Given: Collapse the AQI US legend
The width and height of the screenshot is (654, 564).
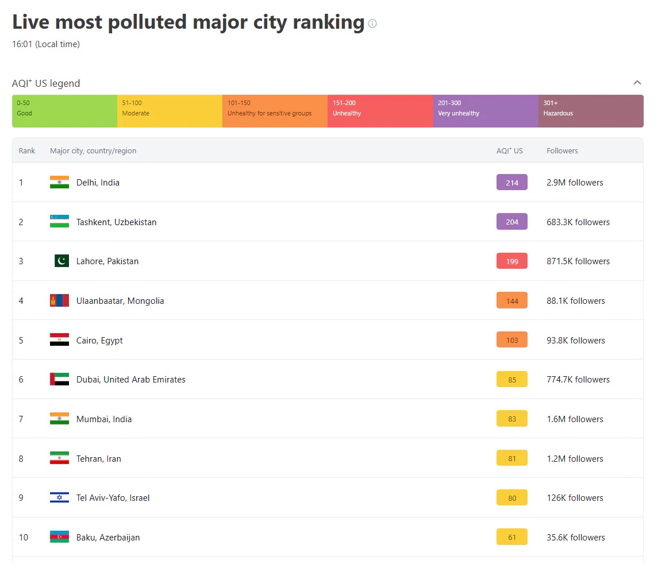Looking at the screenshot, I should pos(637,83).
